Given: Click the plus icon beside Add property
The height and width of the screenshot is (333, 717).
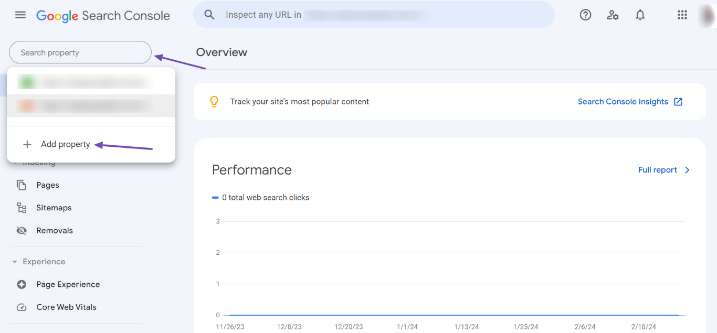Looking at the screenshot, I should tap(27, 144).
